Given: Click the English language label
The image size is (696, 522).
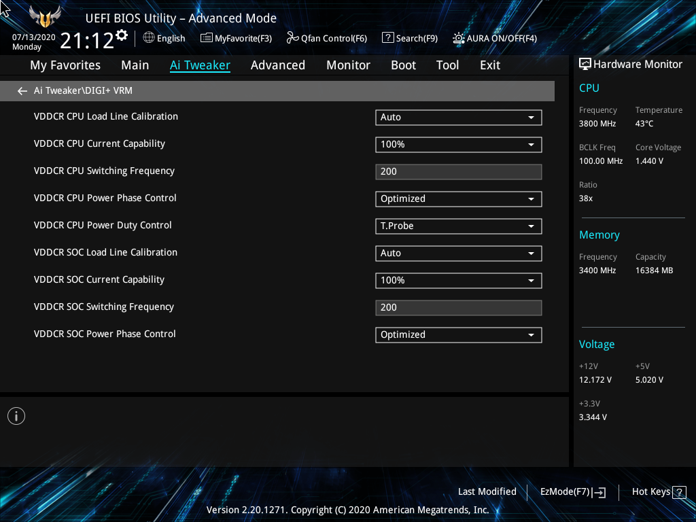Looking at the screenshot, I should pos(171,39).
